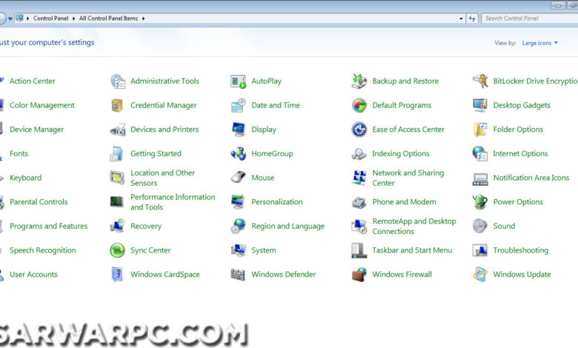This screenshot has height=348, width=578.
Task: Open the Windows Update icon
Action: click(x=480, y=275)
